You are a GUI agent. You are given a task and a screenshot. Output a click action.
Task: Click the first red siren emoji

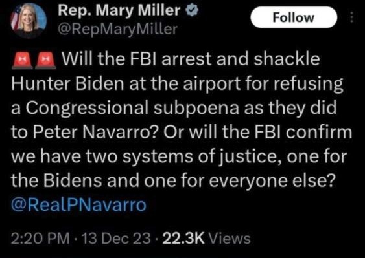(x=22, y=60)
